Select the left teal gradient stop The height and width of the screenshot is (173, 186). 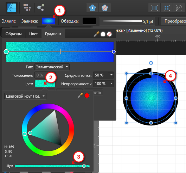[6, 52]
